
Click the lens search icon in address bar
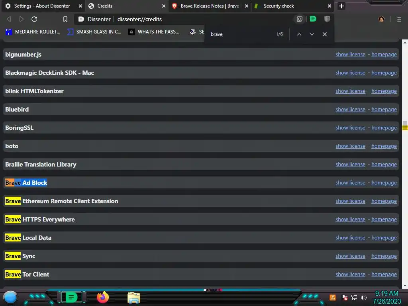[x=300, y=19]
